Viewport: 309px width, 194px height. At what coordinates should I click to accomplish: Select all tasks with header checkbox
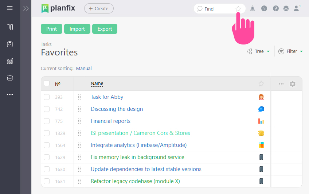pyautogui.click(x=47, y=84)
